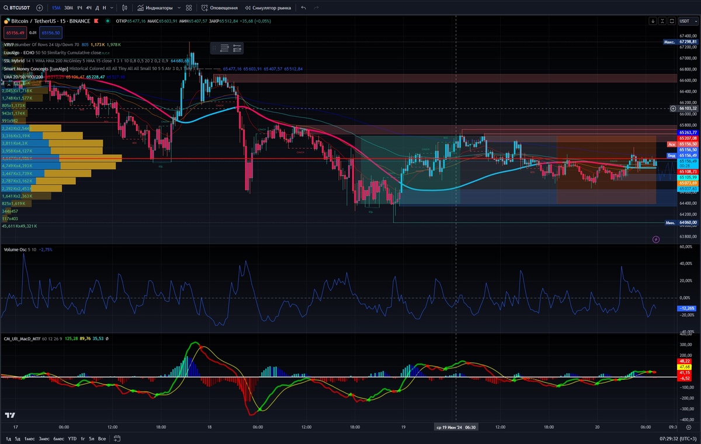Click the down-arrow button left of the collapse button

(x=653, y=21)
